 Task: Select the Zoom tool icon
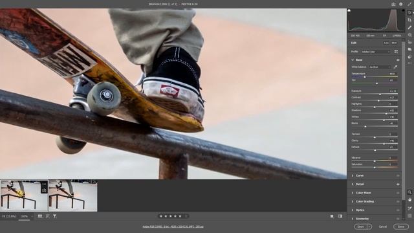(409, 192)
